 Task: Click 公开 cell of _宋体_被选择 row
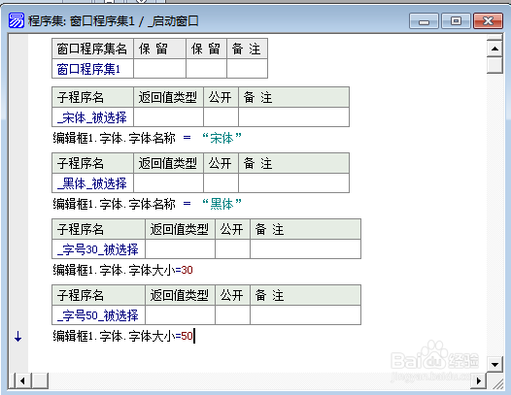coord(221,117)
